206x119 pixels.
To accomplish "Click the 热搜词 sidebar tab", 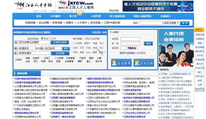I will pyautogui.click(x=199, y=30).
